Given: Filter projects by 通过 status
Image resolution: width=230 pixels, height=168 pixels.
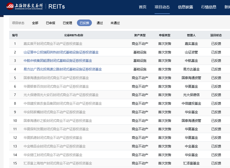Looking at the screenshot, I should [100, 23].
